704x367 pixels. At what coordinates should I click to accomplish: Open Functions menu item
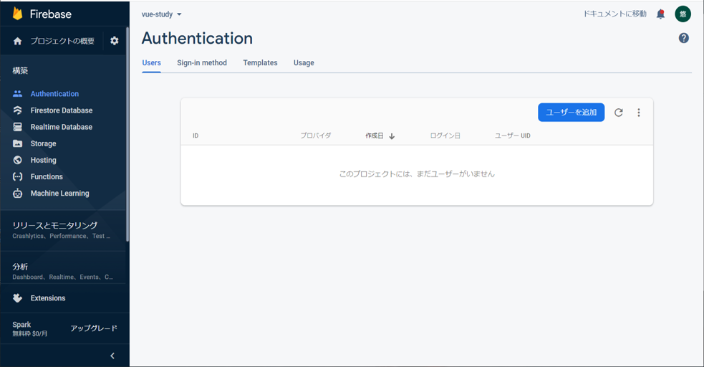[47, 177]
